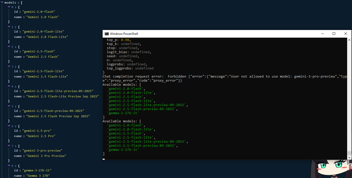Viewport: 352px width, 178px height.
Task: Collapse JSON item 1 triangle
Action: click(x=9, y=27)
